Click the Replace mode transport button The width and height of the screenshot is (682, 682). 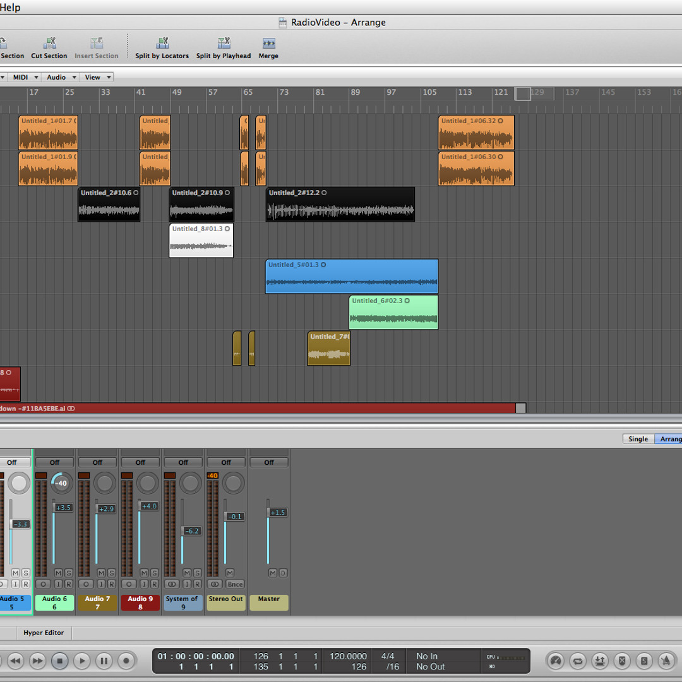622,661
